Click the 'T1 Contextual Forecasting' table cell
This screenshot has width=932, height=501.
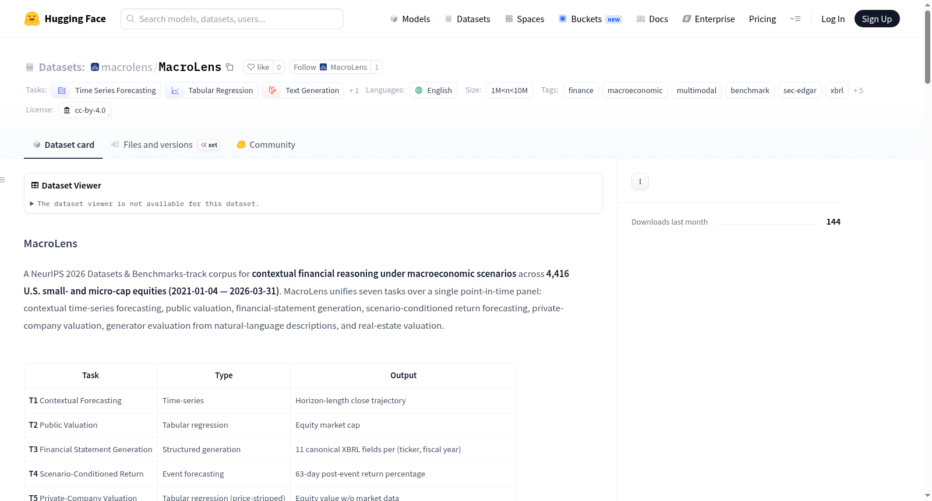click(x=91, y=400)
